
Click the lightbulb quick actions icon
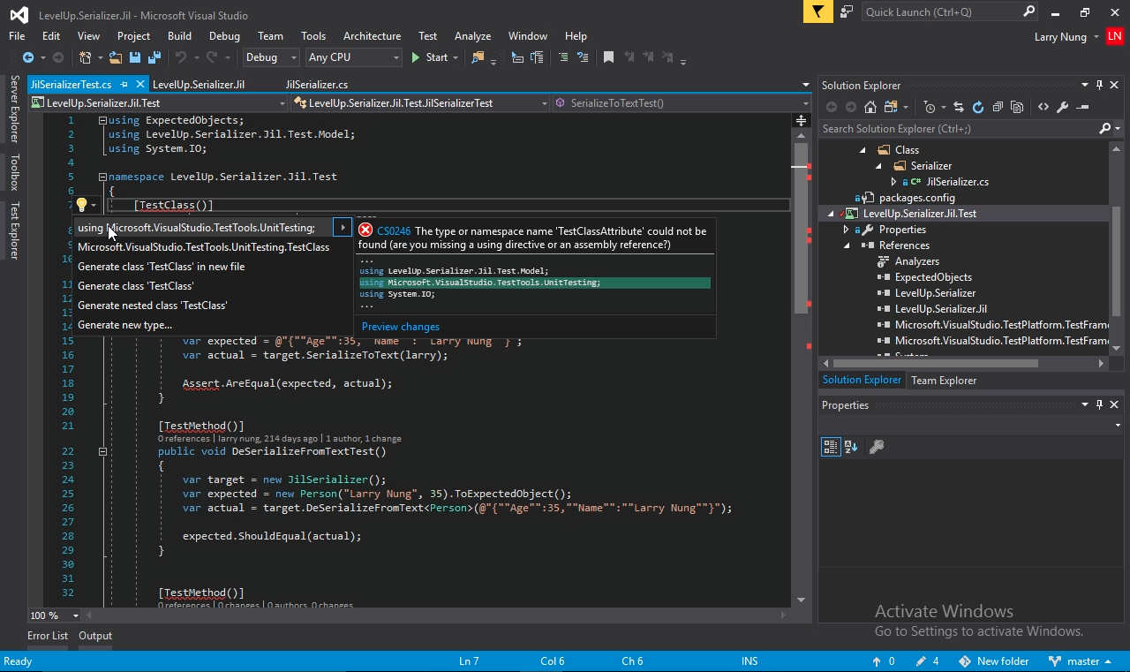point(81,205)
